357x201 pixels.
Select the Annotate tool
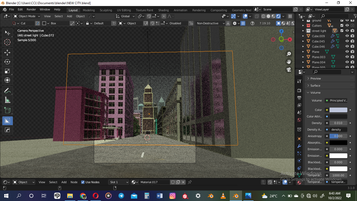coord(7,91)
